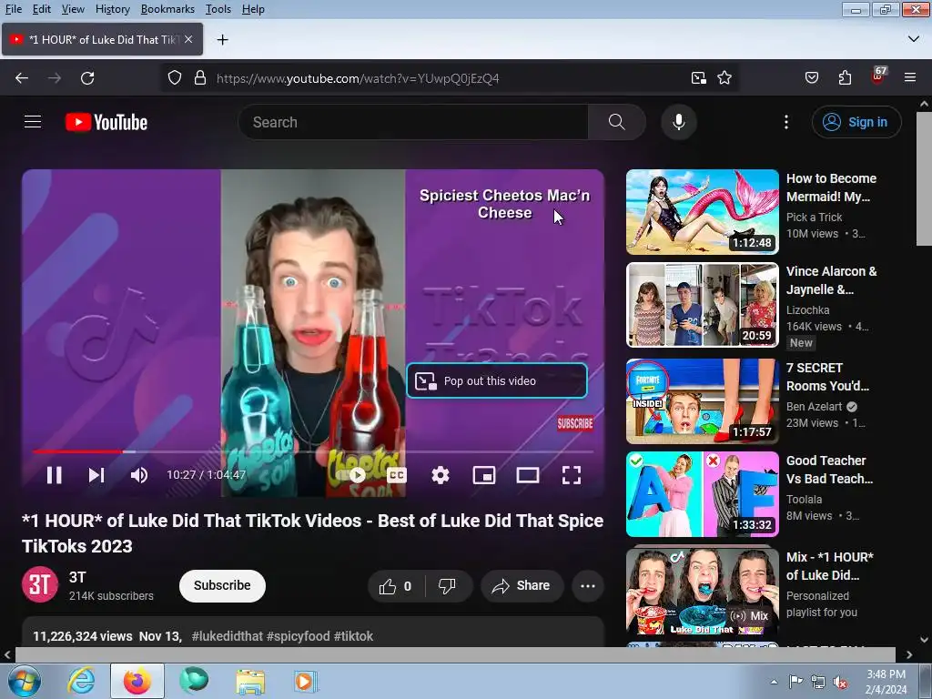
Task: Open the Help menu
Action: [x=253, y=9]
